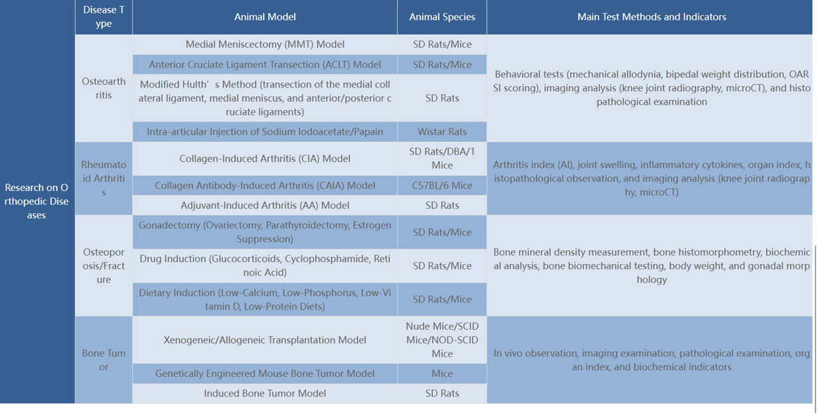The image size is (817, 414).
Task: Click the 'Wistar Rats' species cell
Action: 442,131
